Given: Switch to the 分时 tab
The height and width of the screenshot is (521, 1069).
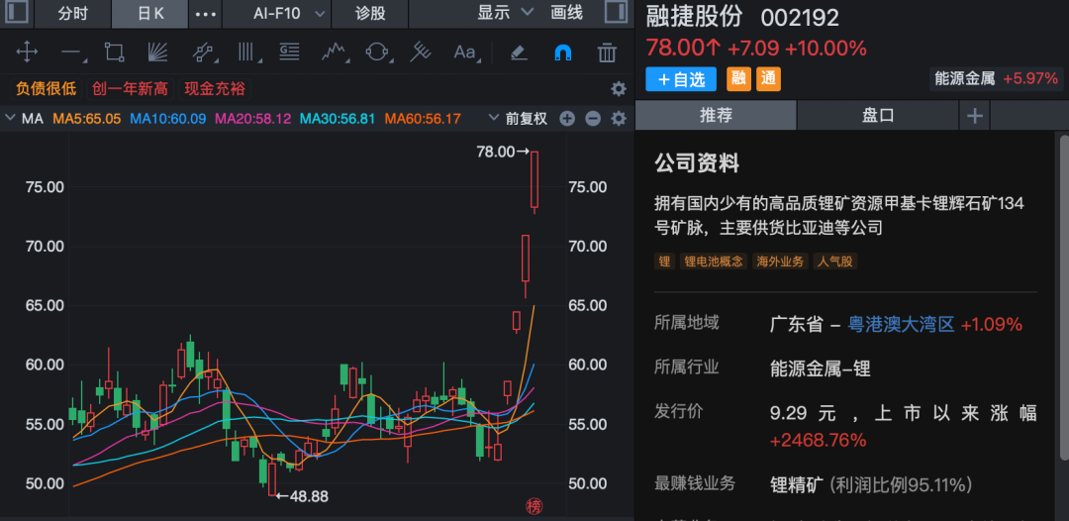Looking at the screenshot, I should coord(72,14).
